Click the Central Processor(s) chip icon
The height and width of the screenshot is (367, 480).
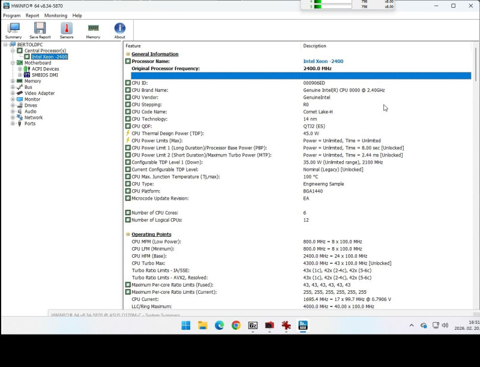[20, 50]
